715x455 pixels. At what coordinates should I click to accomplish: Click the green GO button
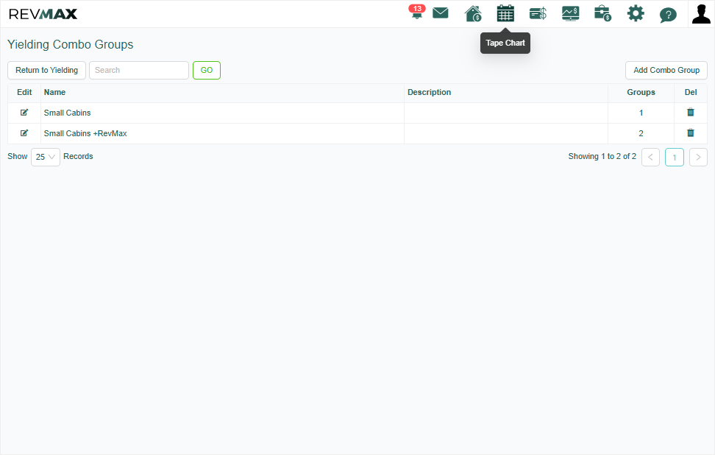click(x=207, y=70)
